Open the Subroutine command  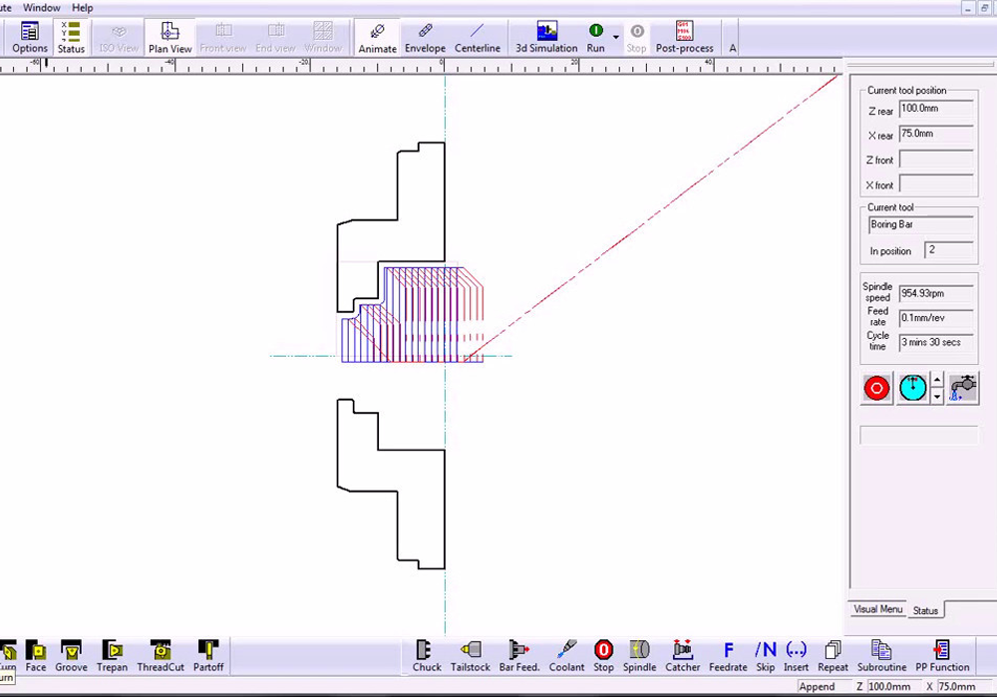pyautogui.click(x=881, y=655)
